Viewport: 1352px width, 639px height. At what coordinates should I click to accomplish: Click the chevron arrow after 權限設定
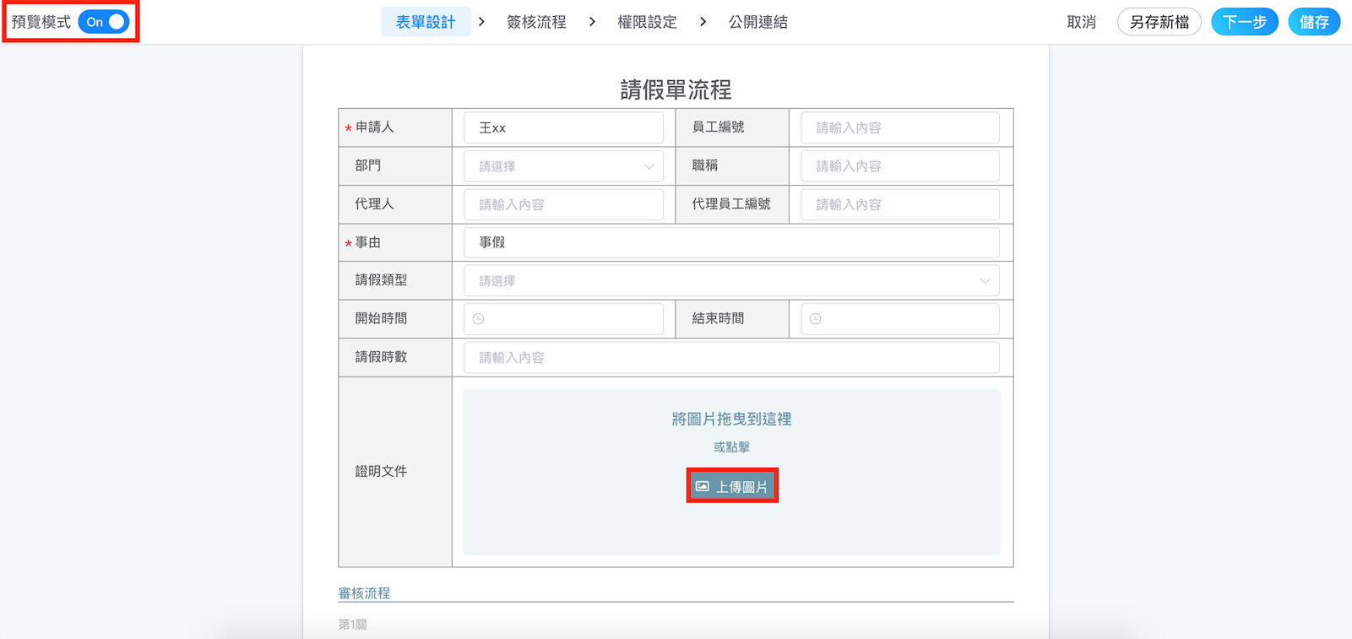(x=703, y=22)
